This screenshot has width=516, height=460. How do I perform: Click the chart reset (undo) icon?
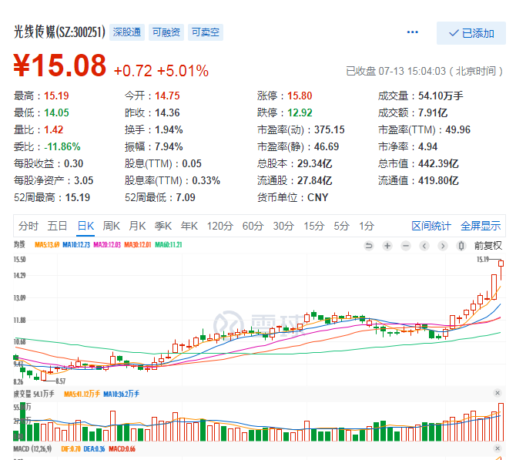[369, 246]
